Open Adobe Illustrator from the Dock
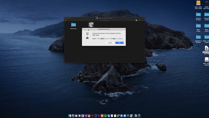 (x=92, y=116)
